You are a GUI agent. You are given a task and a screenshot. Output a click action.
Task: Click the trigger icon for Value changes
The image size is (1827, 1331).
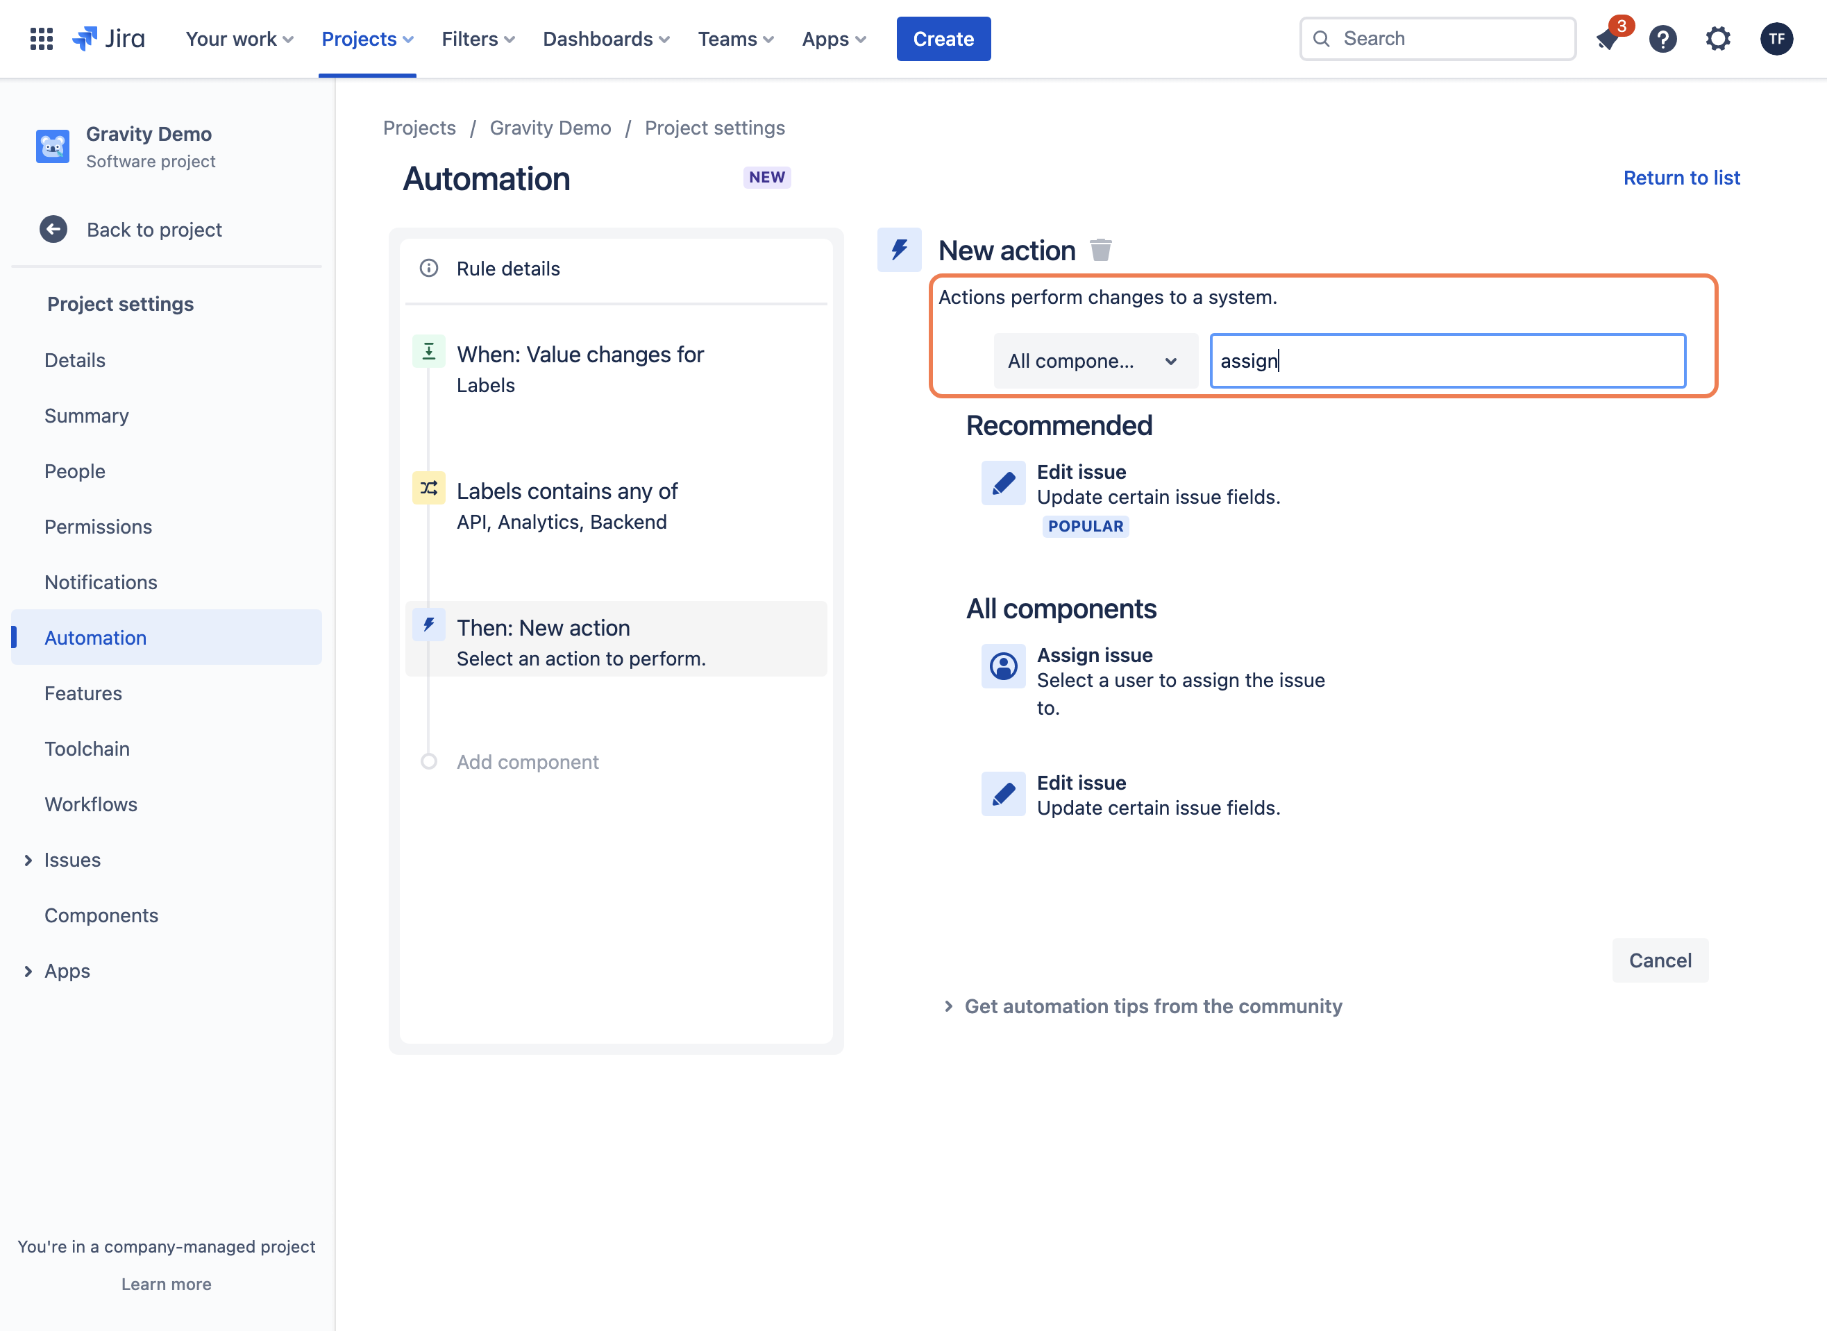[x=429, y=351]
